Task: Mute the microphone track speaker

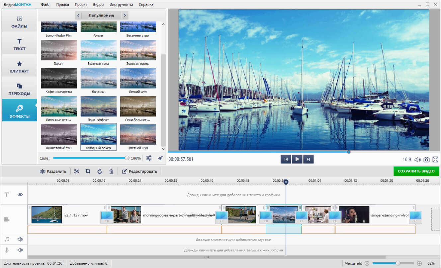Action: click(20, 250)
